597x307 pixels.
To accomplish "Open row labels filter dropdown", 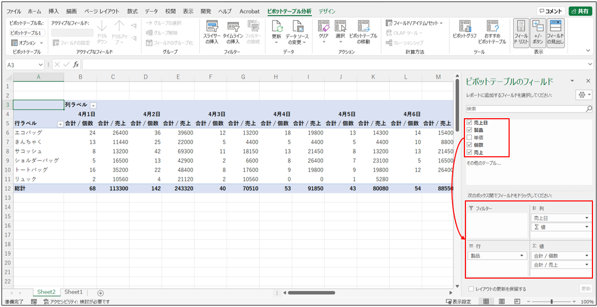I will (60, 124).
